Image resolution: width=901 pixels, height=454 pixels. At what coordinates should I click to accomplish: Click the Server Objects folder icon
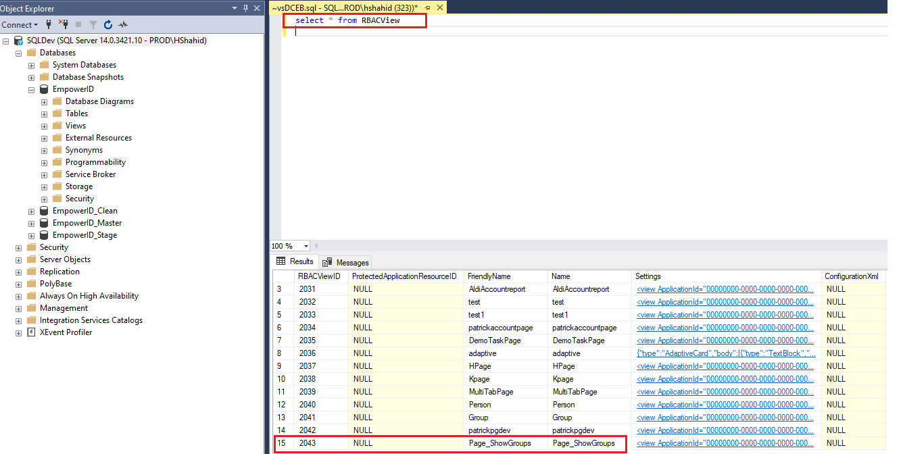coord(31,259)
